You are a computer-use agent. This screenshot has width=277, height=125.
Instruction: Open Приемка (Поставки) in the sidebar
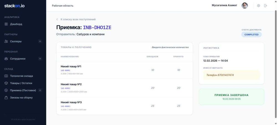[x=23, y=90]
